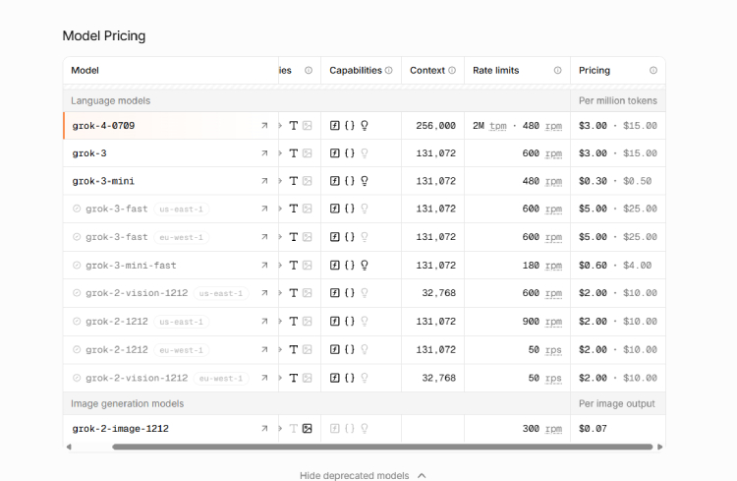Select the grok-3-mini-fast model name
The width and height of the screenshot is (737, 481).
tap(131, 266)
